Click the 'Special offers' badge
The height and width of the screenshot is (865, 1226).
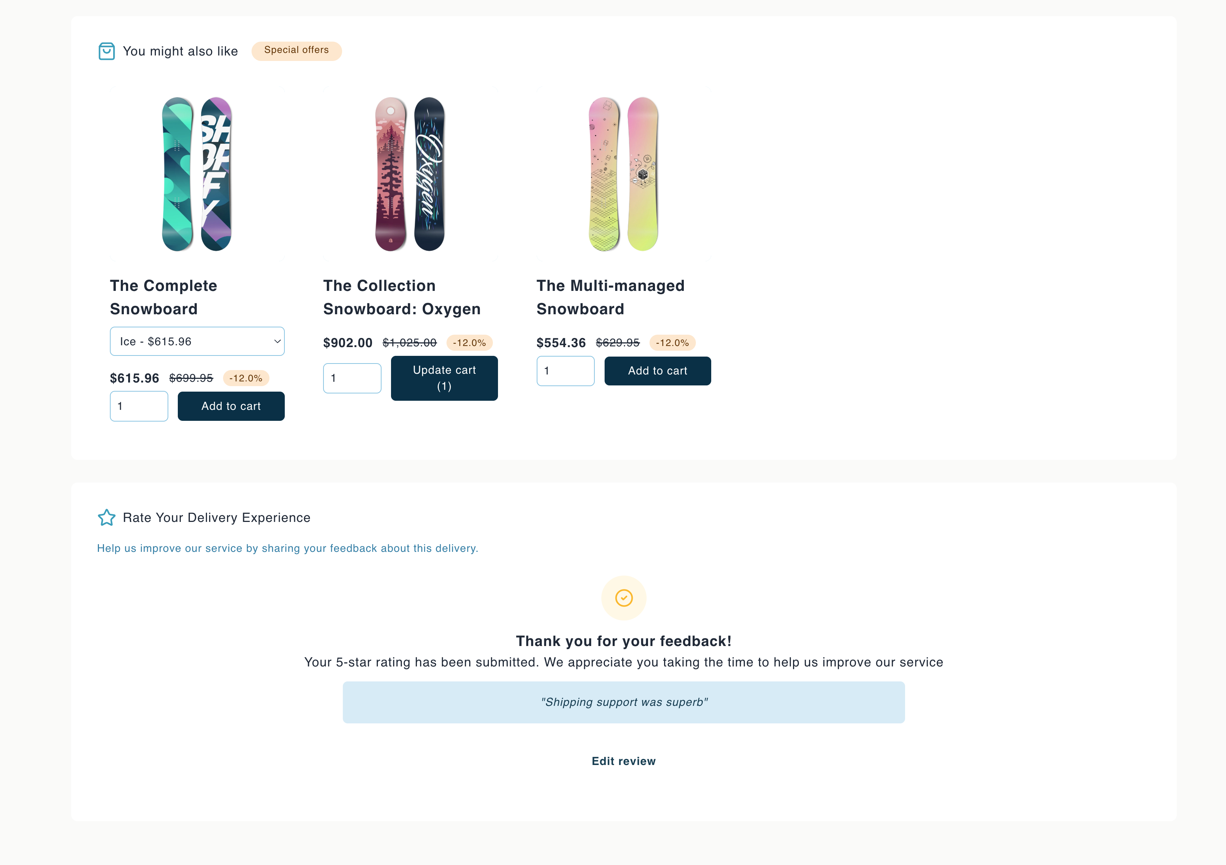tap(296, 51)
